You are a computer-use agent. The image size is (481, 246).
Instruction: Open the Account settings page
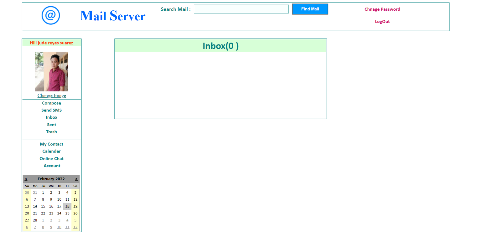point(51,166)
